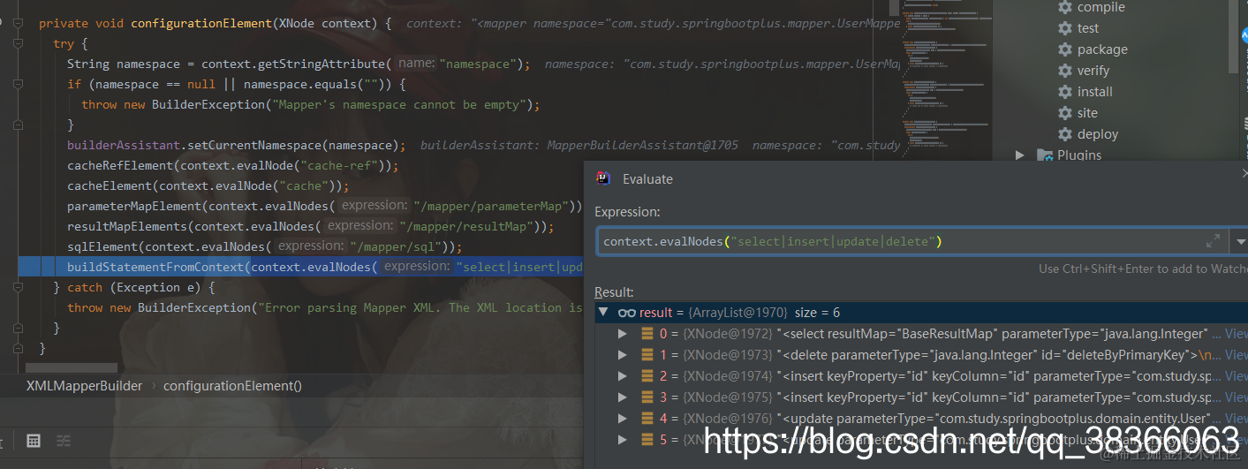Open View link for delete deleteByPrimaryKey item
This screenshot has width=1248, height=469.
click(1236, 355)
